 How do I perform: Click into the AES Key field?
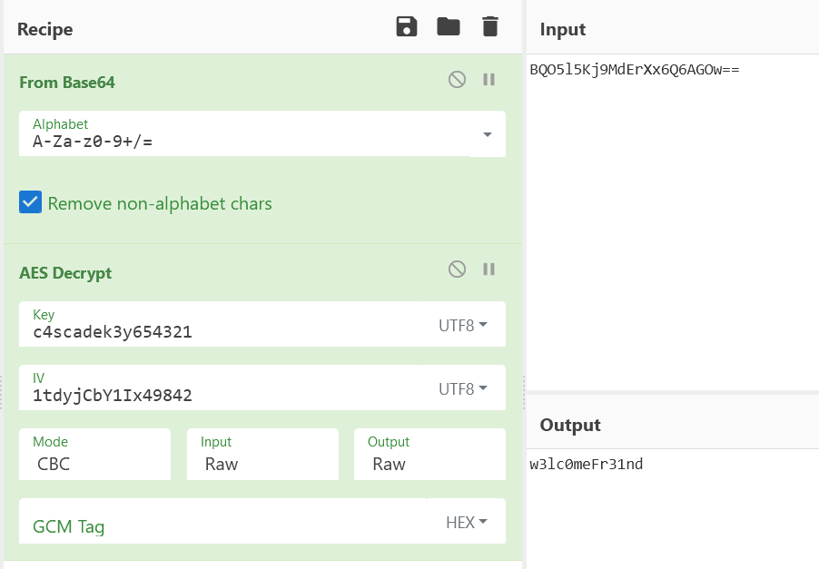click(220, 324)
